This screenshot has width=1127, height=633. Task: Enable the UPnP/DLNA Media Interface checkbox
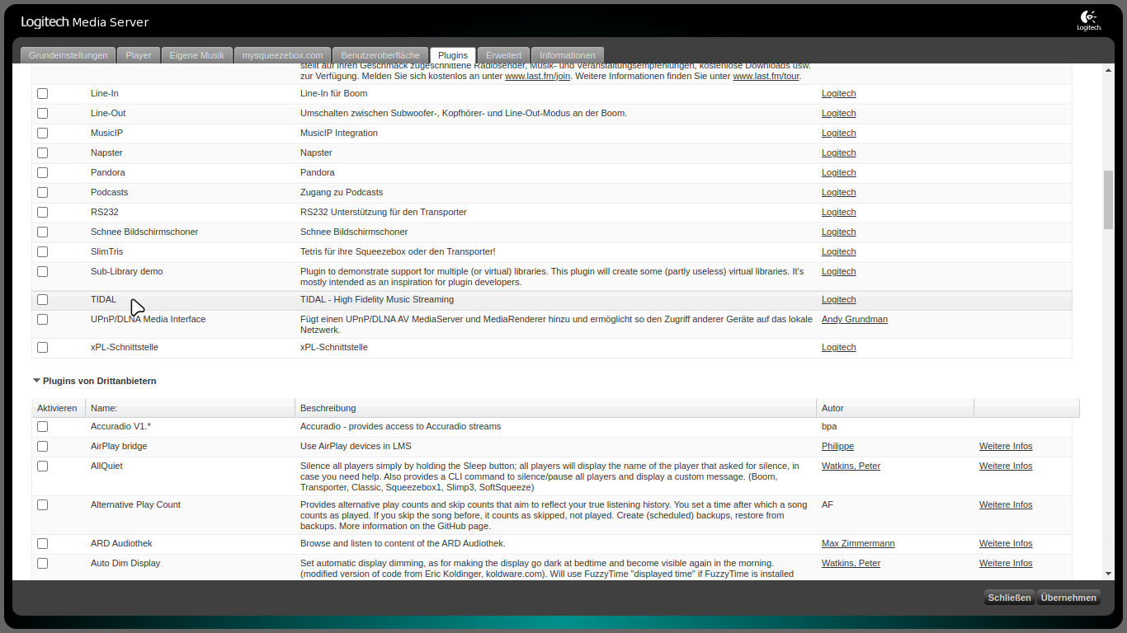point(43,320)
